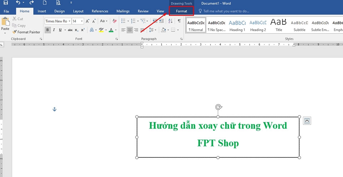This screenshot has height=177, width=343.
Task: Toggle Superscript formatting
Action: tap(83, 30)
